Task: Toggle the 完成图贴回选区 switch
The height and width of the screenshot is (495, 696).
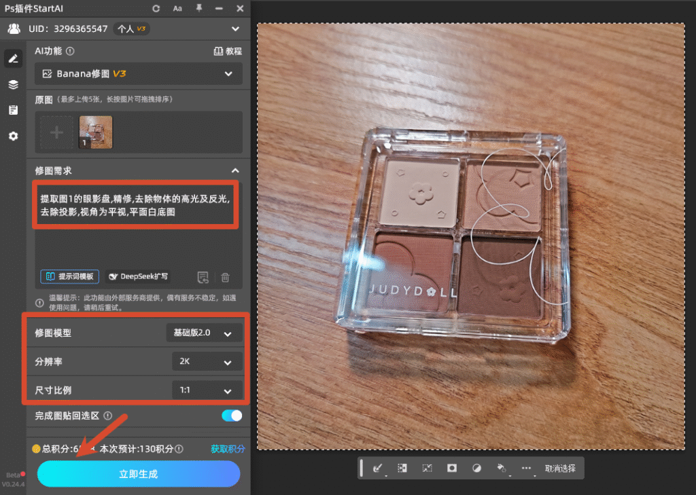Action: (x=232, y=416)
